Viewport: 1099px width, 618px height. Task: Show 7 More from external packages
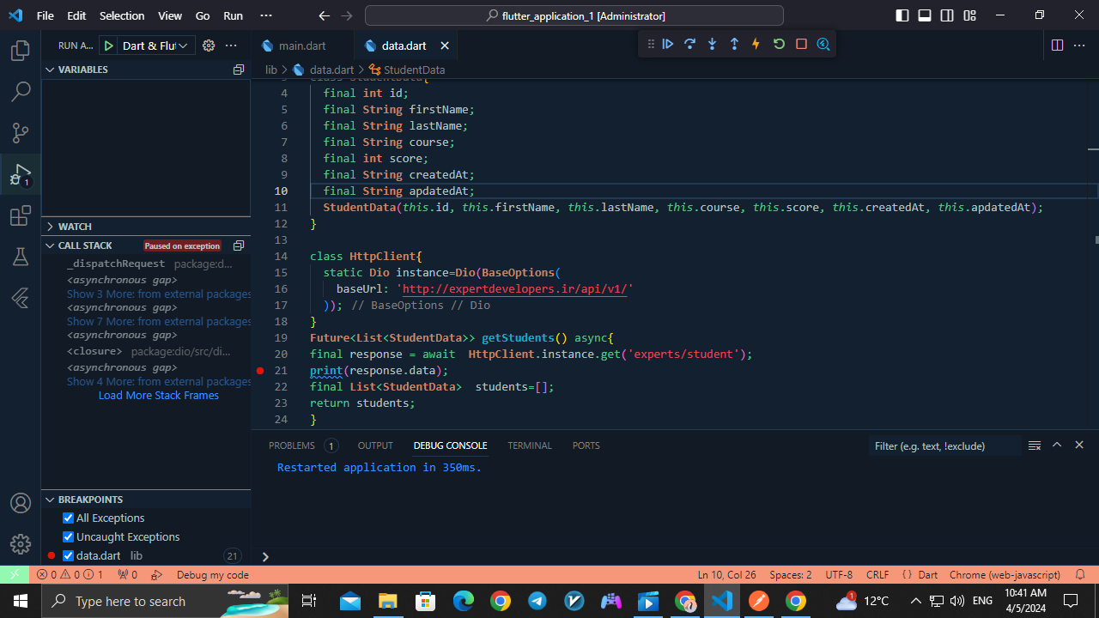[160, 321]
